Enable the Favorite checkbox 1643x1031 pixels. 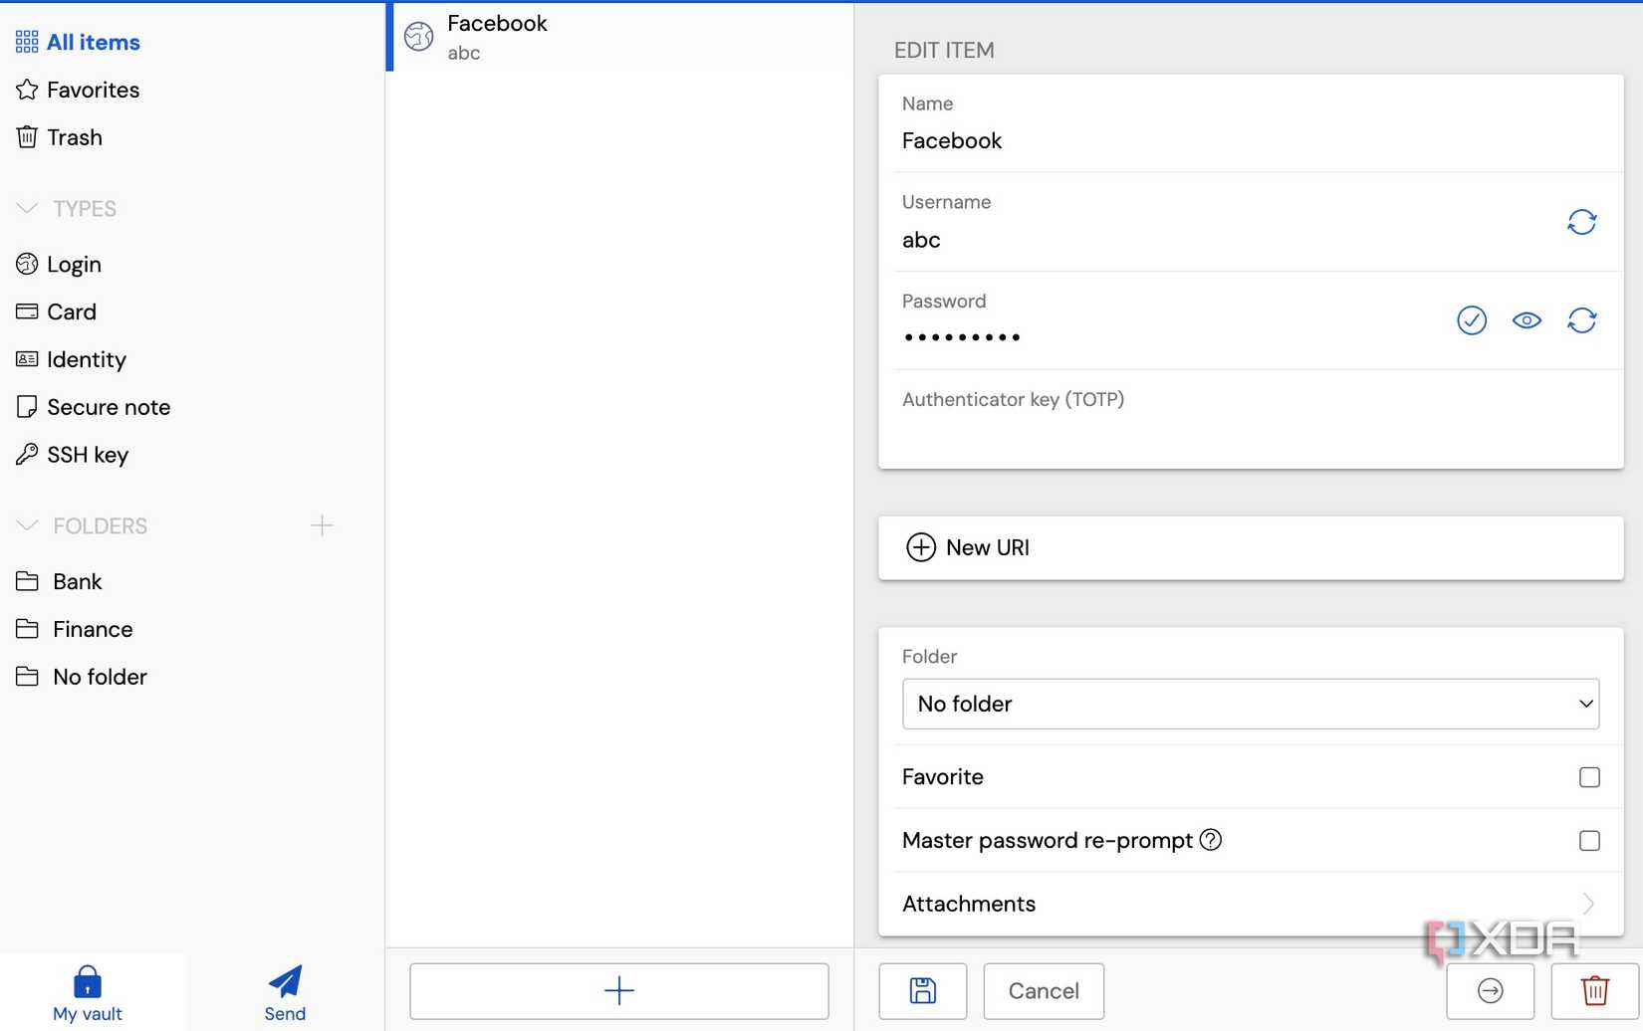tap(1589, 777)
